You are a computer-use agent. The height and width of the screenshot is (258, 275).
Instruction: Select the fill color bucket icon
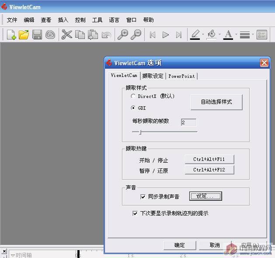(x=212, y=35)
